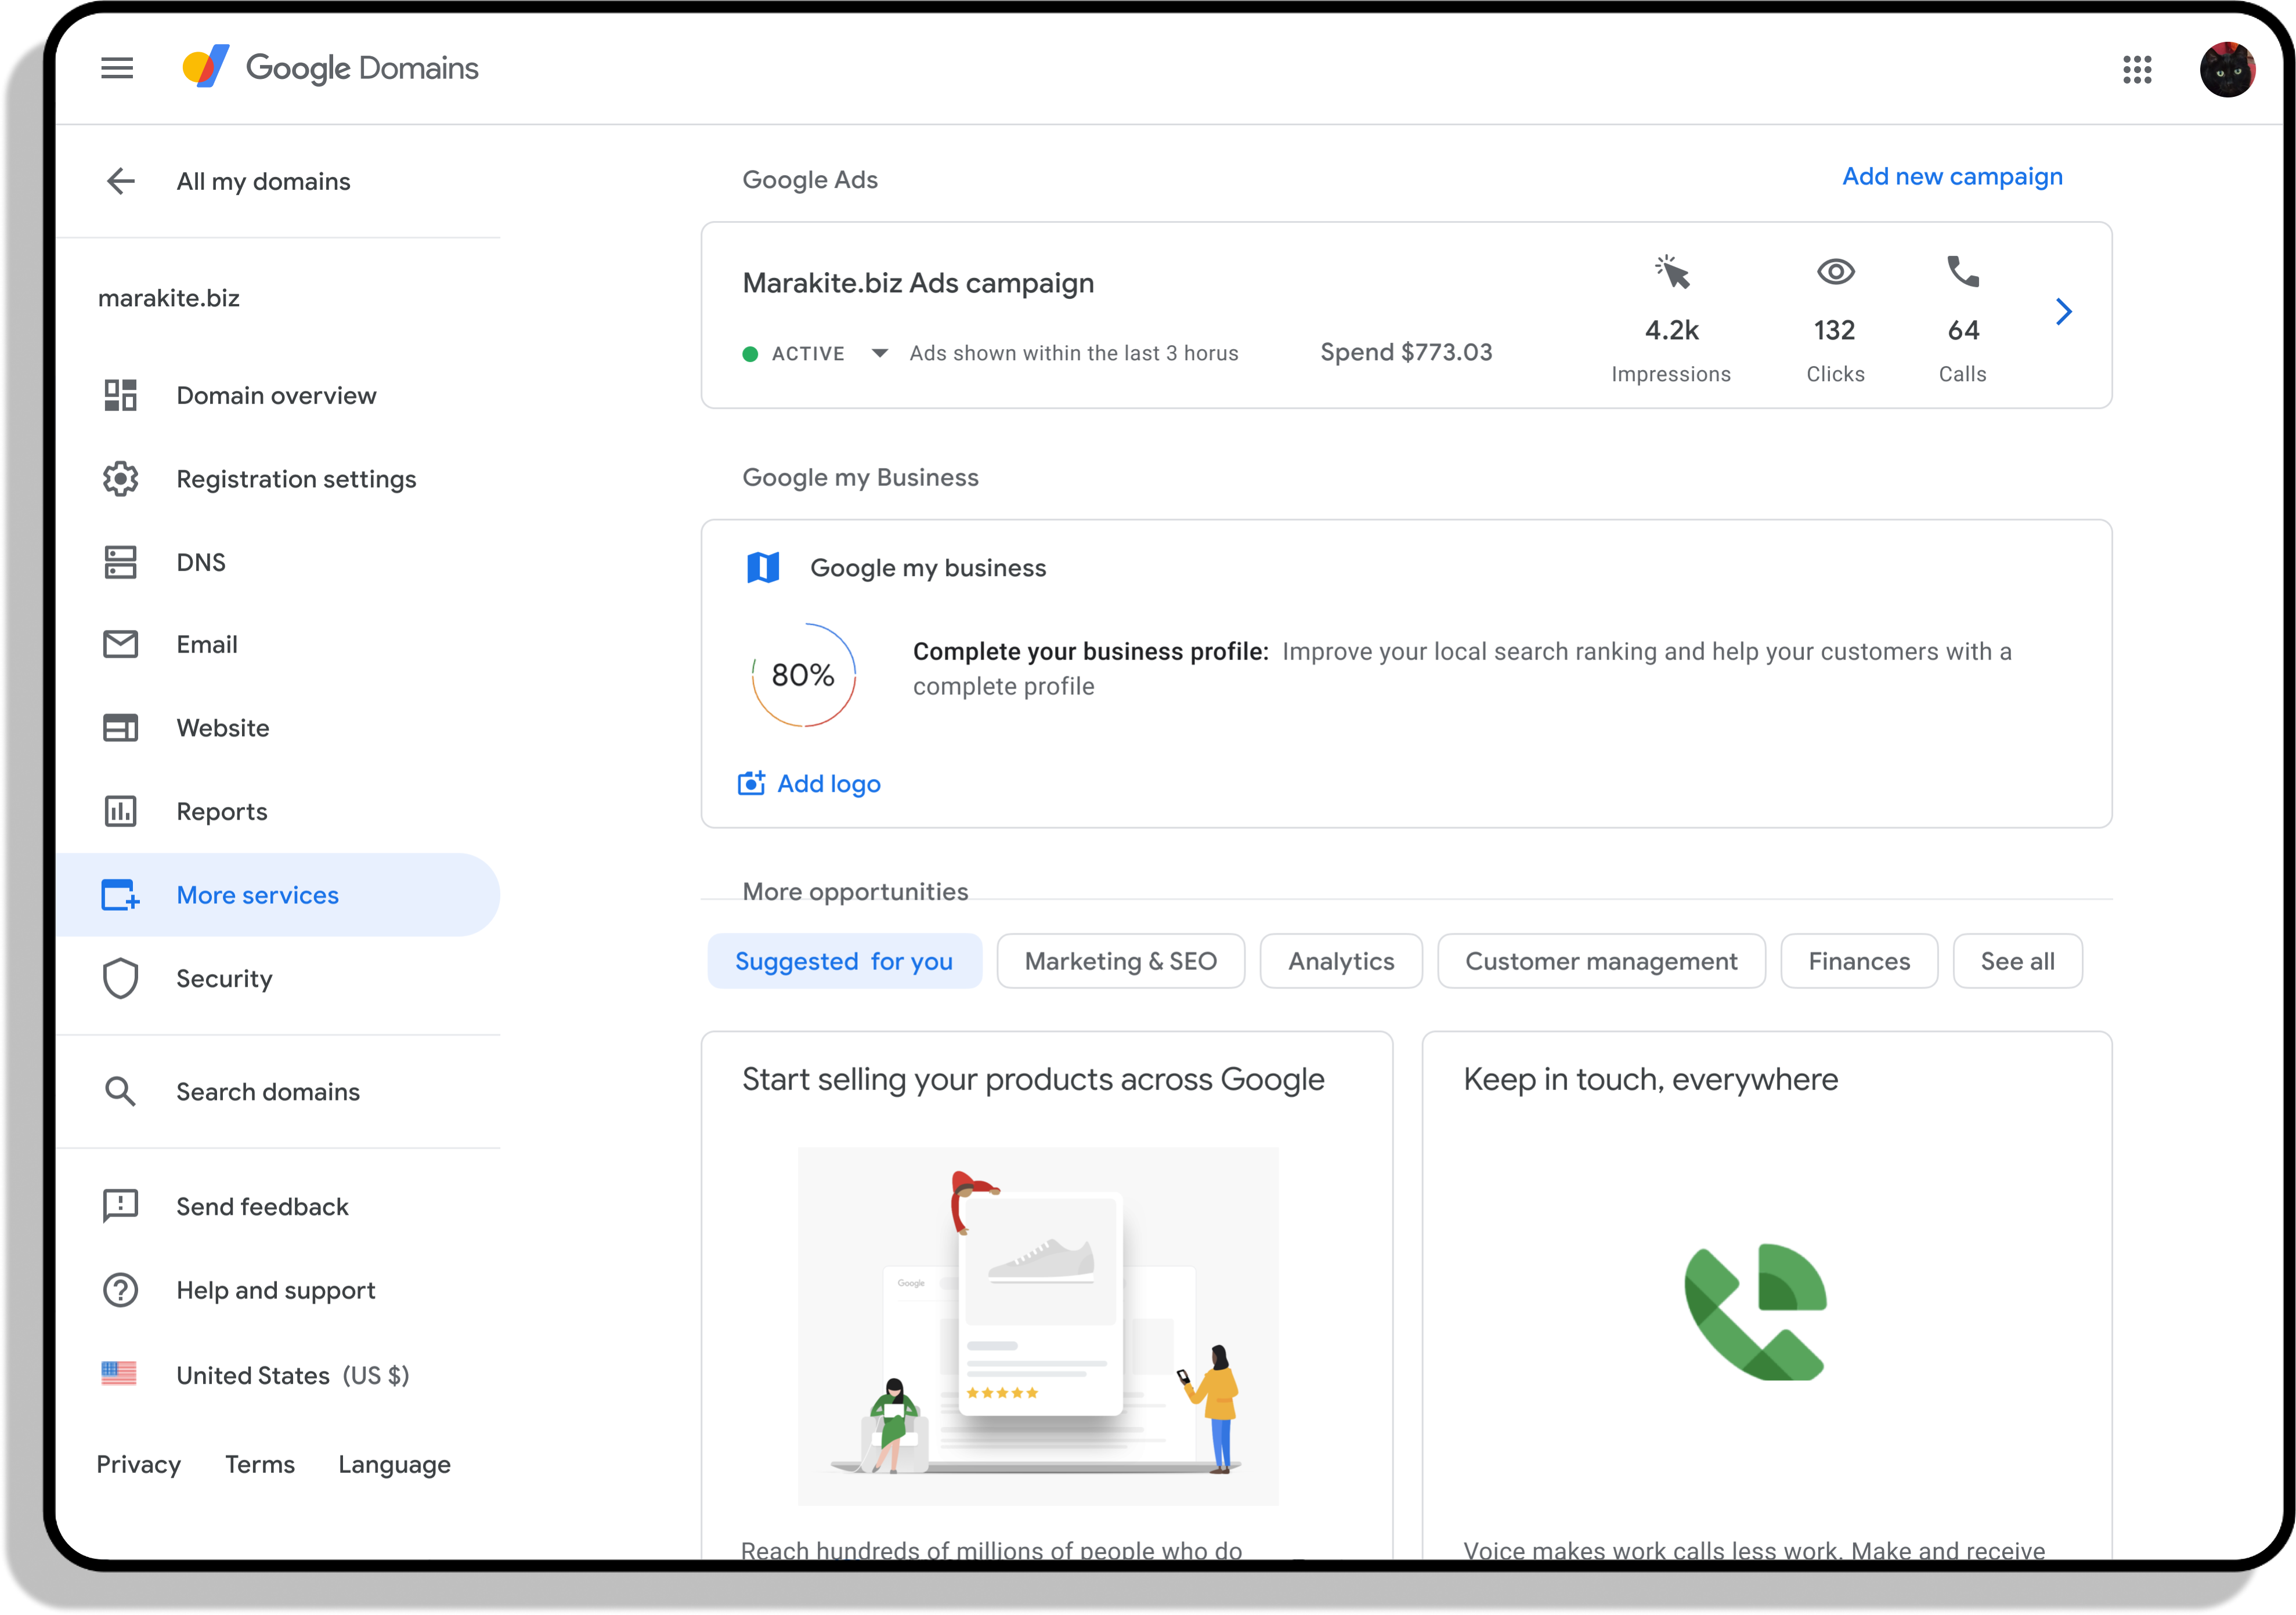
Task: Click Add new campaign link
Action: [1952, 177]
